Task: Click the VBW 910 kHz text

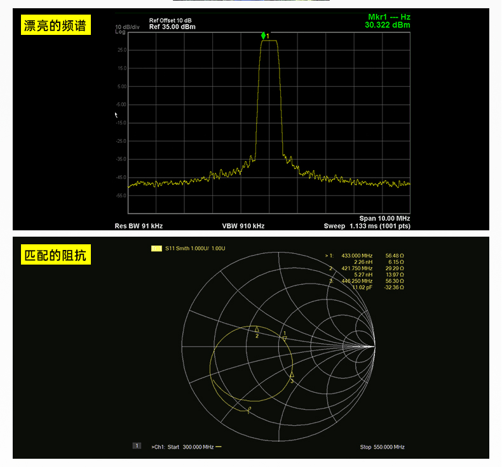Action: [243, 226]
